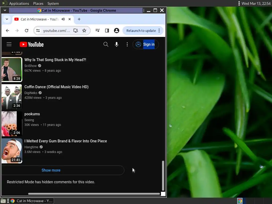
Task: Click 428M views text under Coffin Dance
Action: (33, 98)
